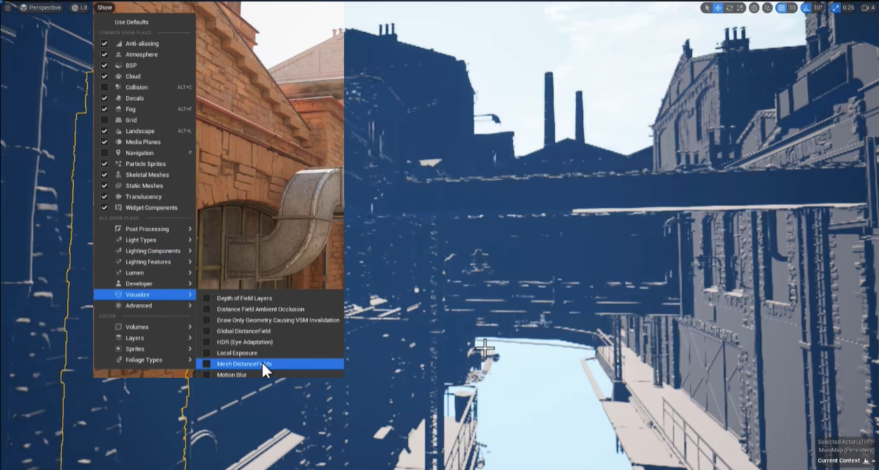
Task: Click the surface snapping icon
Action: (x=768, y=8)
